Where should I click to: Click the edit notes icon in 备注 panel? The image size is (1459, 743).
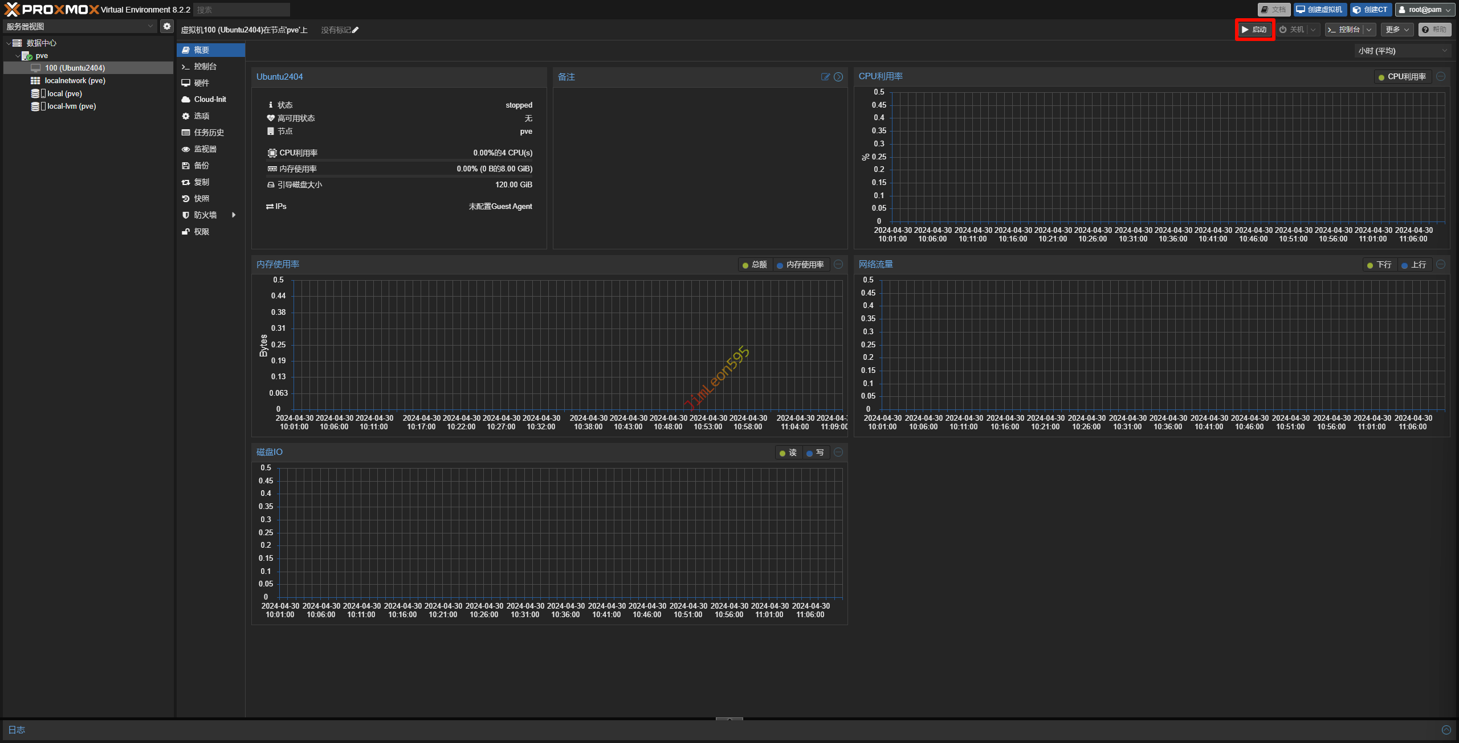pos(825,77)
